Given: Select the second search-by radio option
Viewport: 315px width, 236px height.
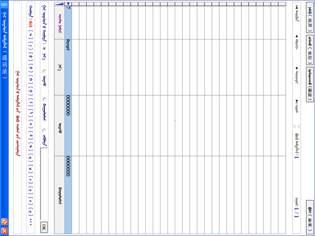Looking at the screenshot, I should click(44, 71).
